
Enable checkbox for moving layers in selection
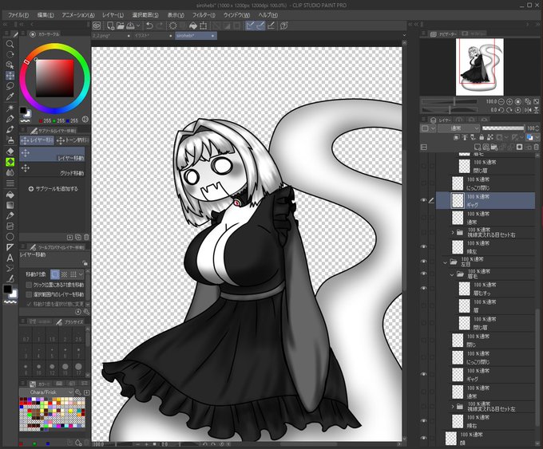pos(29,294)
